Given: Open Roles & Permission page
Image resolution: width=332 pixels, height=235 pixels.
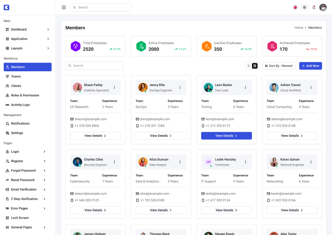Looking at the screenshot, I should point(28,95).
